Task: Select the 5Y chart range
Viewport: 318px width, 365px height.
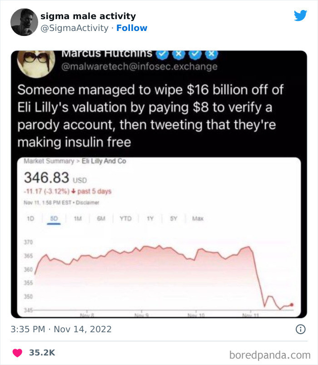Action: click(x=173, y=218)
